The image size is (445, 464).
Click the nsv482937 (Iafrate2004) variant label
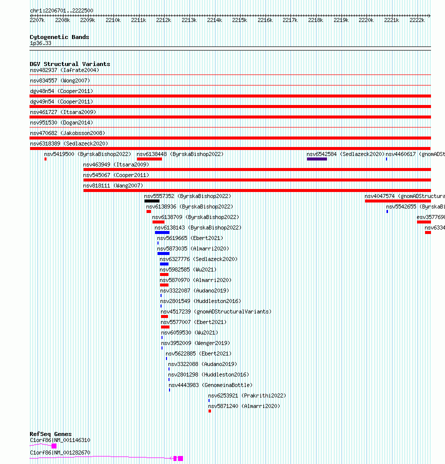pyautogui.click(x=64, y=70)
